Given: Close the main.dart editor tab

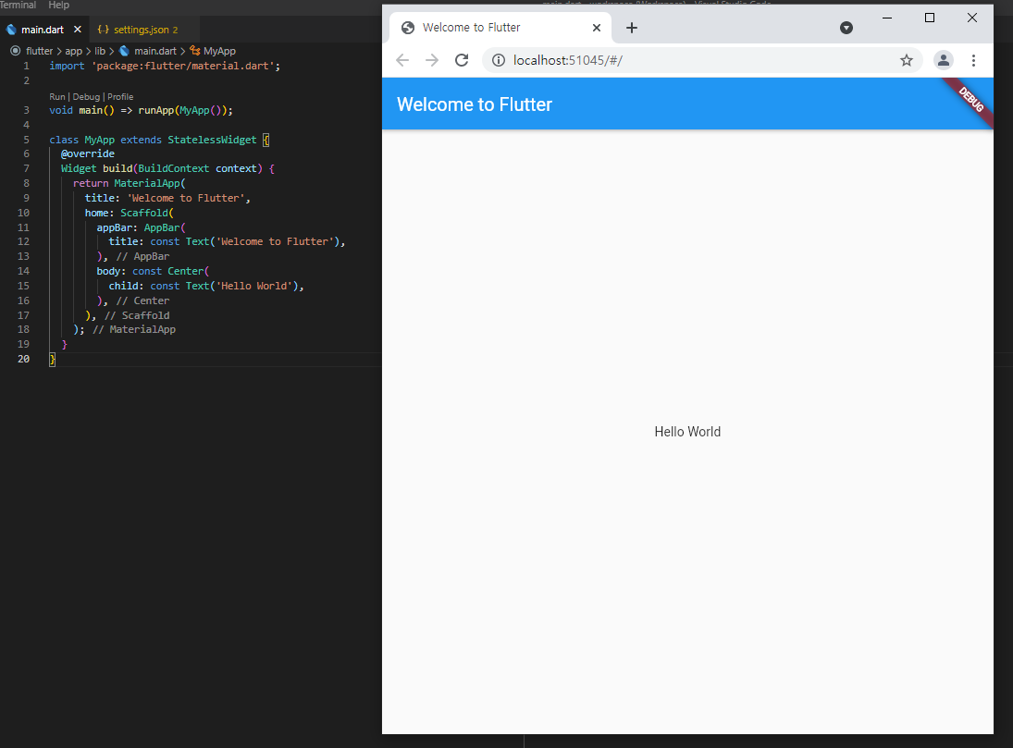Looking at the screenshot, I should 78,30.
